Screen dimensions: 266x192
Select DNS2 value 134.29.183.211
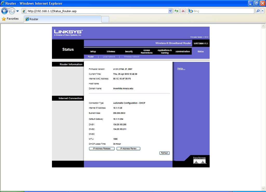pyautogui.click(x=120, y=129)
